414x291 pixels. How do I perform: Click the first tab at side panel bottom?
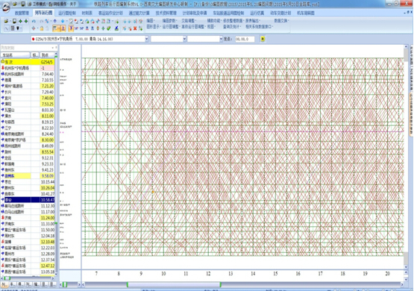click(4, 284)
